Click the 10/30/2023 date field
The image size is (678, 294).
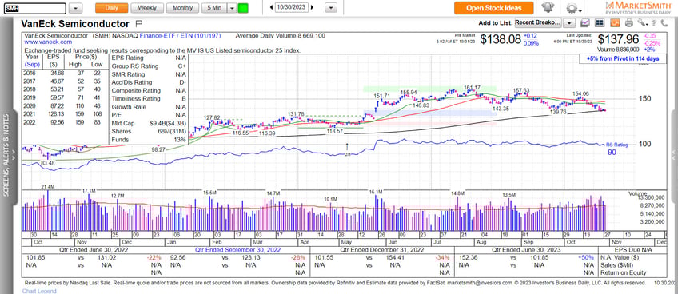pyautogui.click(x=292, y=7)
